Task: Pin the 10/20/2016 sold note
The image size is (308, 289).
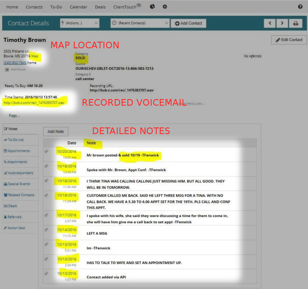Action: [46, 152]
